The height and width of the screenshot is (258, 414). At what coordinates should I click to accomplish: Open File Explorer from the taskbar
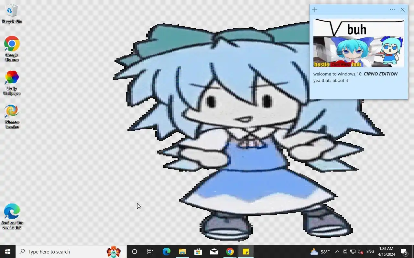click(182, 252)
